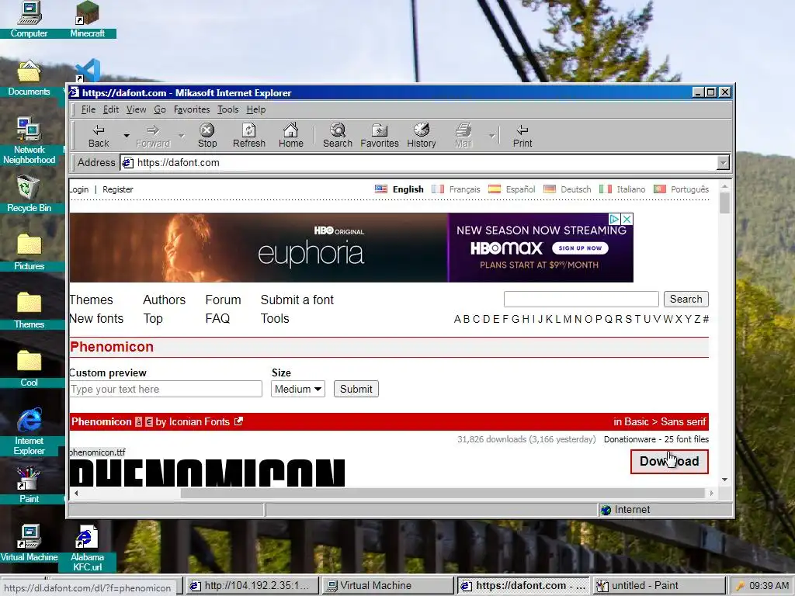The height and width of the screenshot is (596, 795).
Task: Open the Address bar dropdown
Action: point(723,163)
